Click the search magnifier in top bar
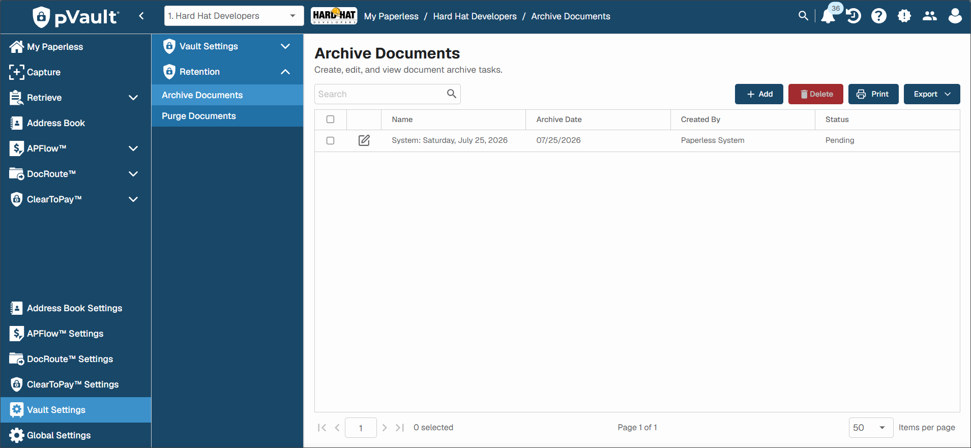 [x=803, y=16]
